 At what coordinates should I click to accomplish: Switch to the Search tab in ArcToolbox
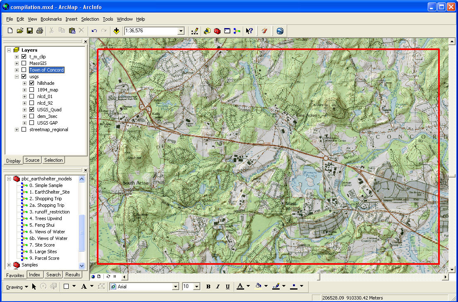click(53, 275)
